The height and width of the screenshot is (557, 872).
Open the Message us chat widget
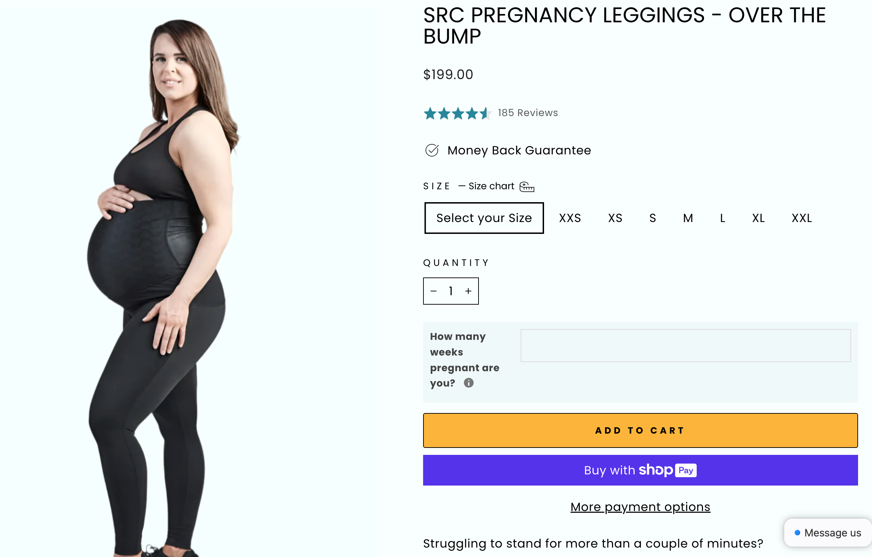827,533
